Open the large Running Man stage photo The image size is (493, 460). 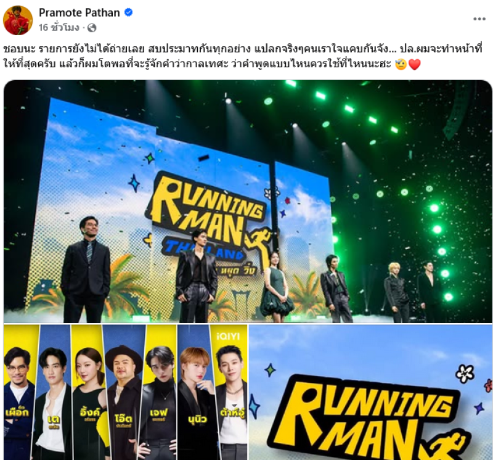pyautogui.click(x=248, y=202)
